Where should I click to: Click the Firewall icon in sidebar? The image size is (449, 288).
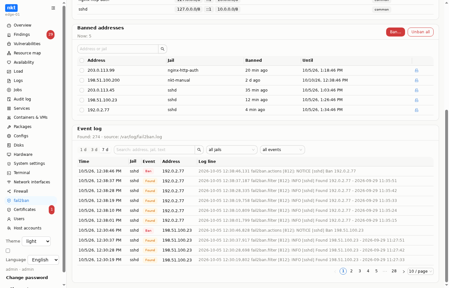pyautogui.click(x=9, y=191)
